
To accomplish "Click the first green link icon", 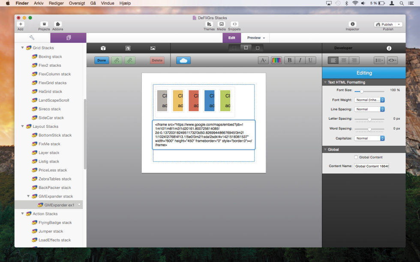I will [x=117, y=60].
